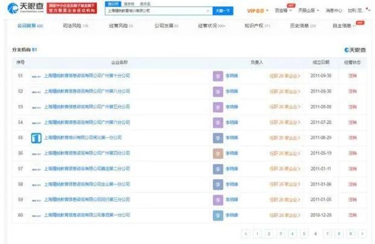Open the company name link in row 60
The image size is (375, 244).
pos(87,215)
